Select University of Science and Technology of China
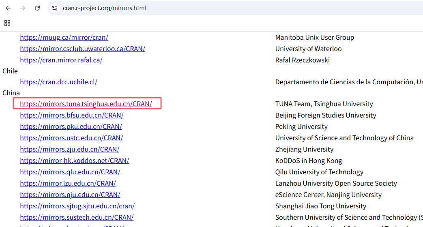 pyautogui.click(x=344, y=138)
